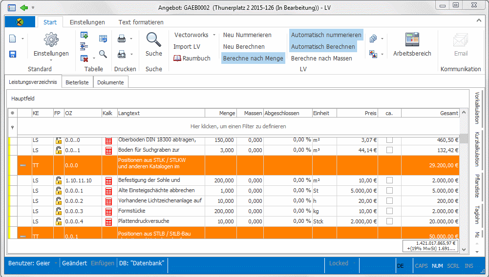Image resolution: width=489 pixels, height=277 pixels.
Task: Toggle ca. checkbox for Formstücke row
Action: click(389, 211)
